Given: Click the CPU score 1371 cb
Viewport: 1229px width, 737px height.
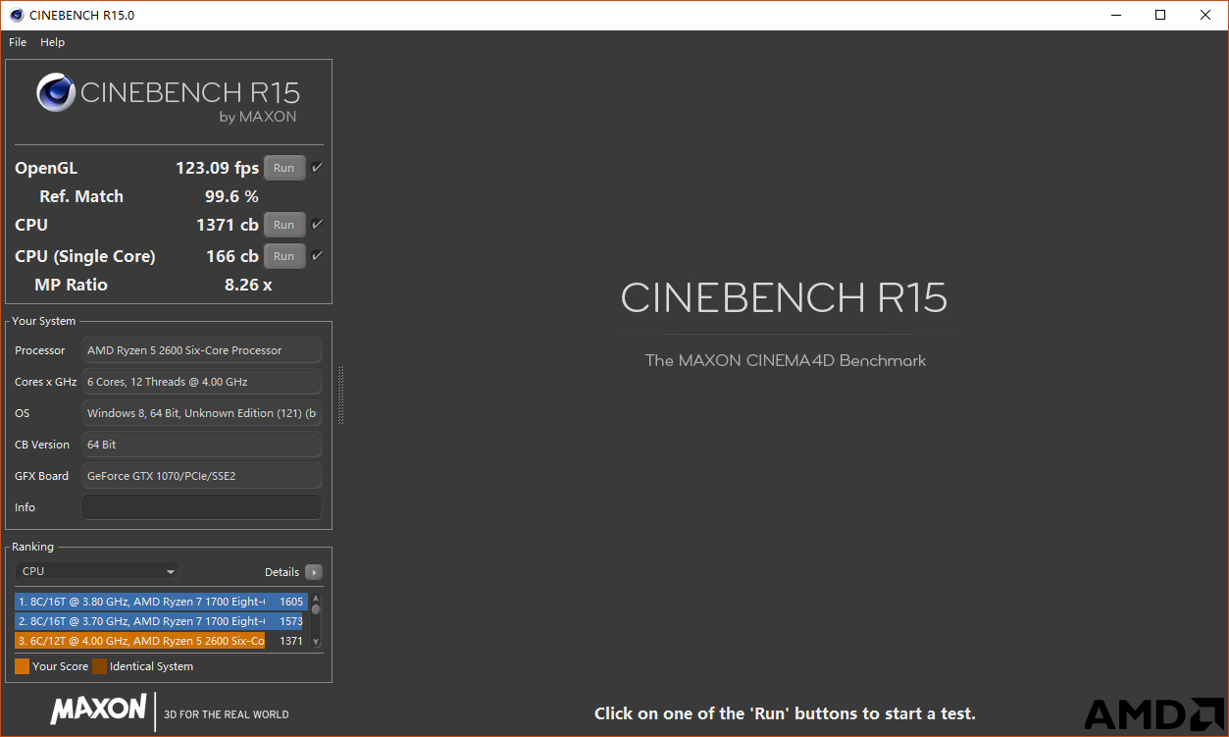Looking at the screenshot, I should (228, 225).
